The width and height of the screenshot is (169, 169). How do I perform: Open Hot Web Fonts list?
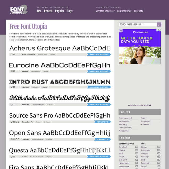point(125,128)
